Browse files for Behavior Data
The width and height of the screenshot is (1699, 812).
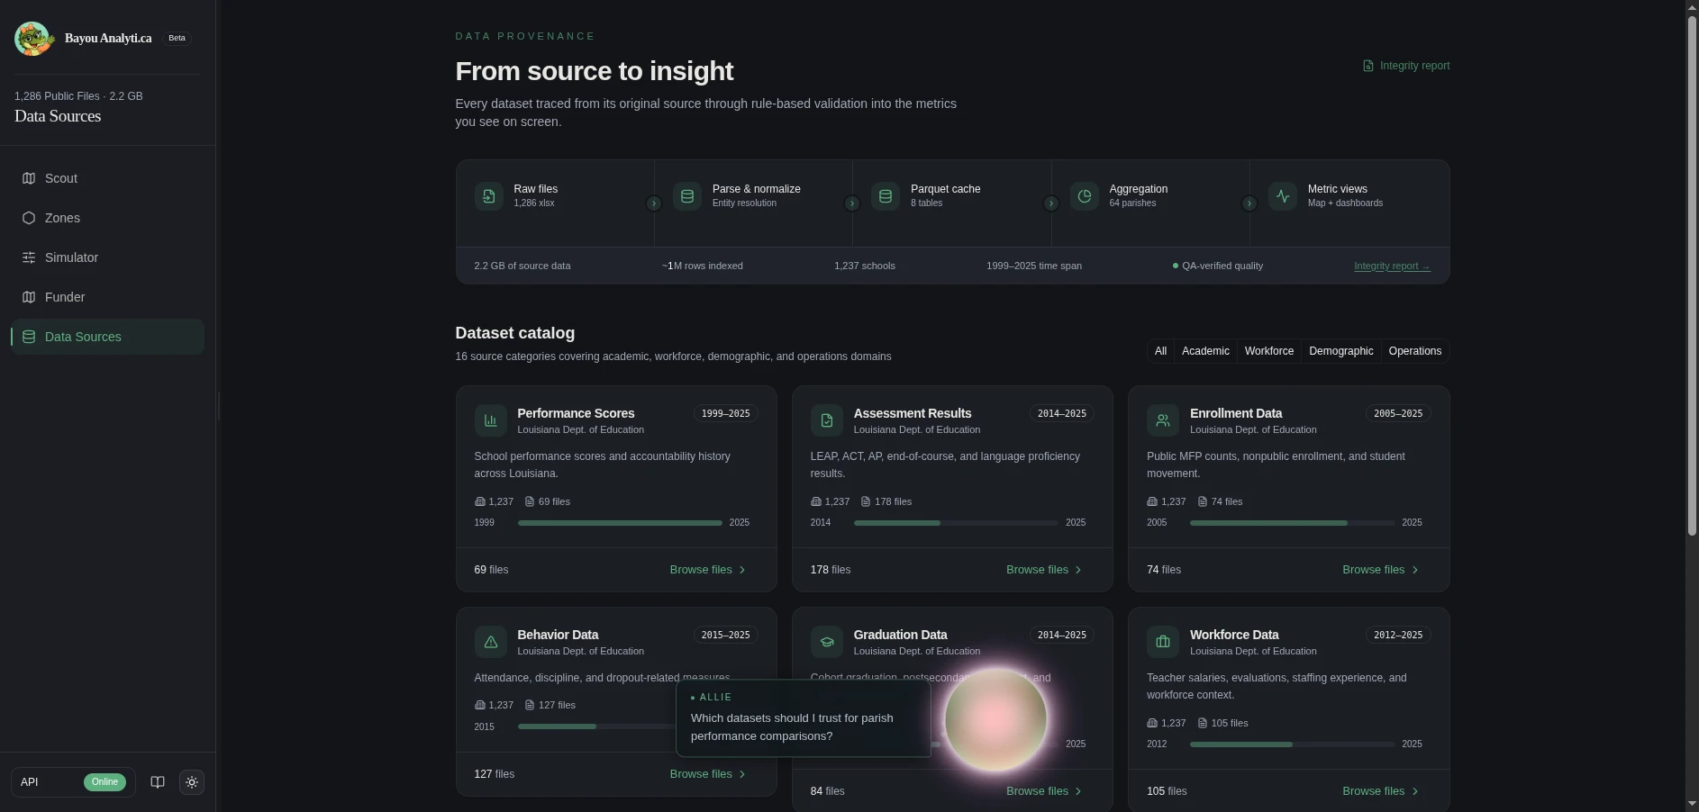pyautogui.click(x=708, y=774)
